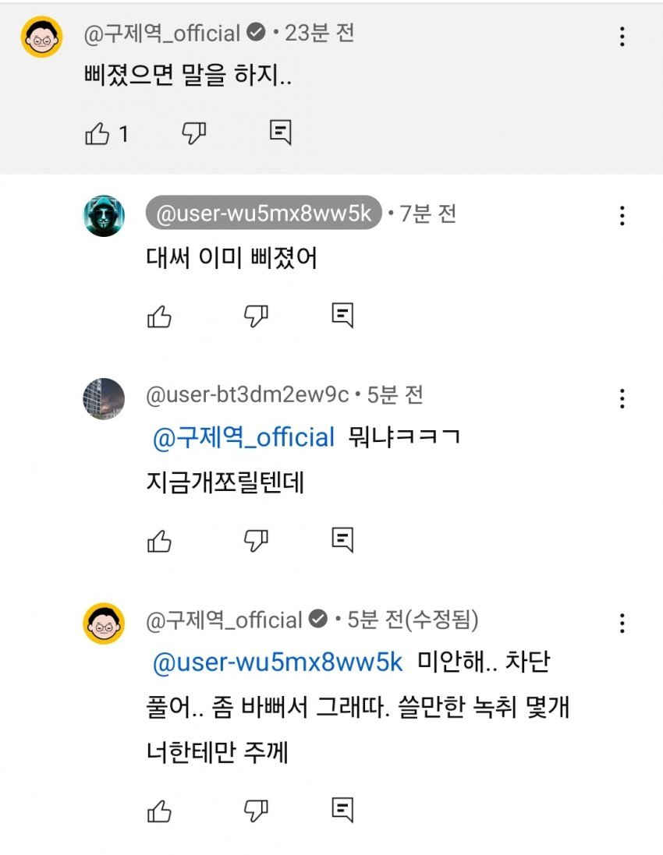Open options menu for user-wu5mx8ww5k's reply

pos(622,216)
